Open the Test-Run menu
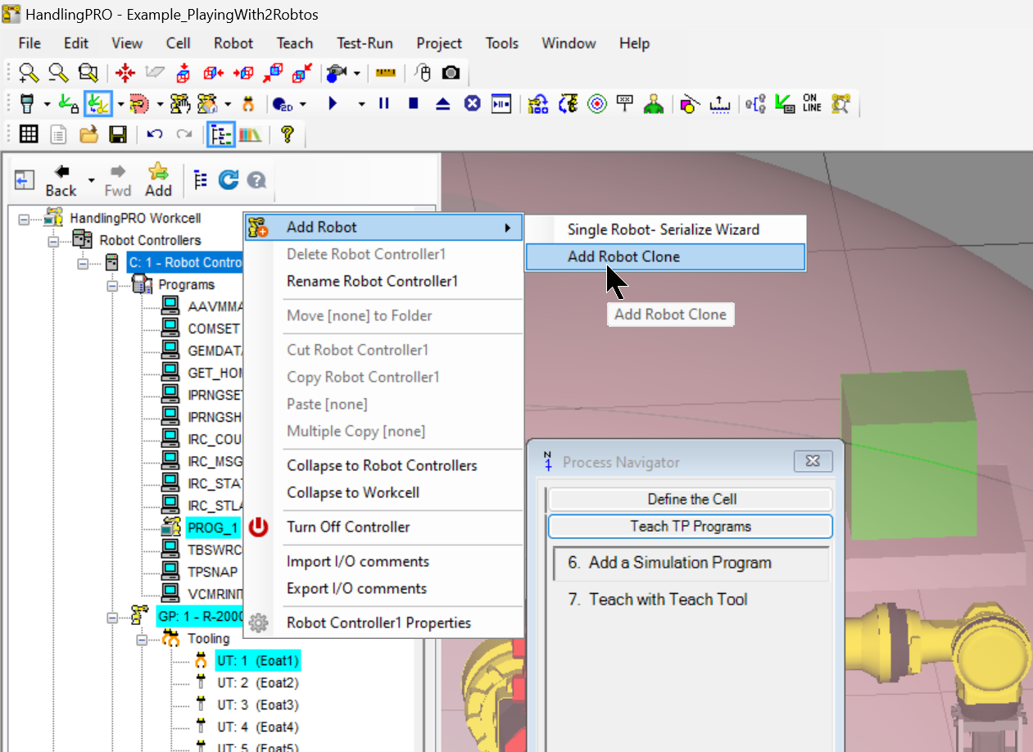This screenshot has width=1033, height=752. [x=365, y=43]
